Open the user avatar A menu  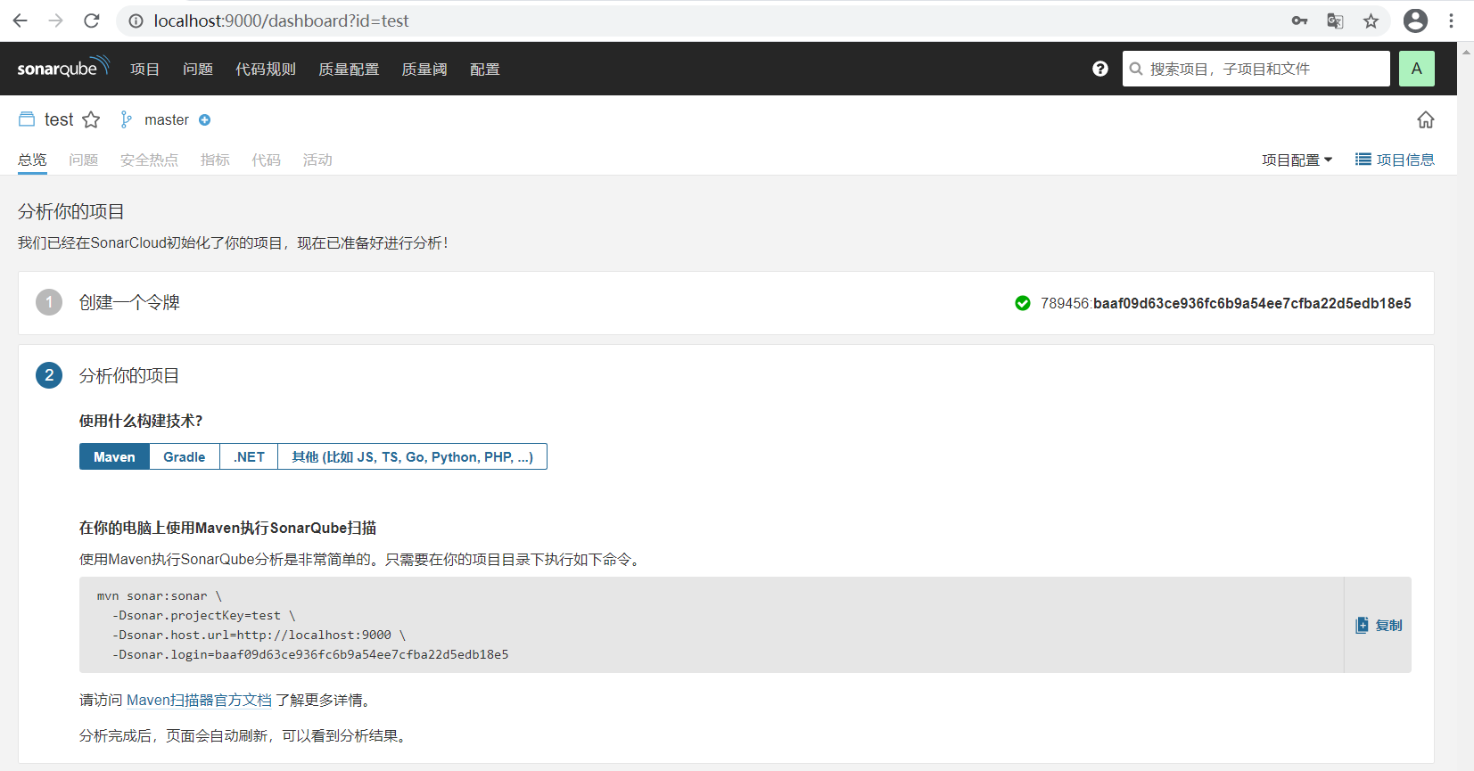click(1416, 69)
